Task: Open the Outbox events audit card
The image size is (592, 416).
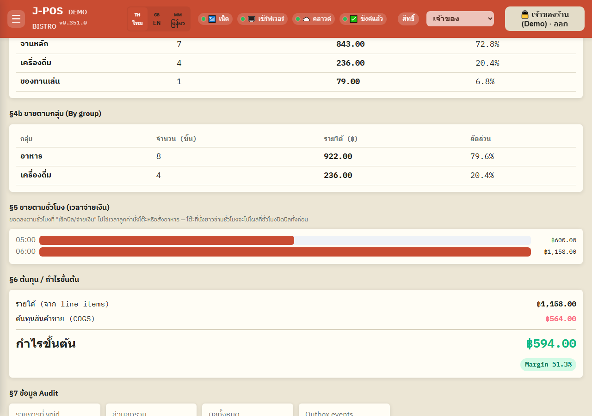Action: pos(344,410)
